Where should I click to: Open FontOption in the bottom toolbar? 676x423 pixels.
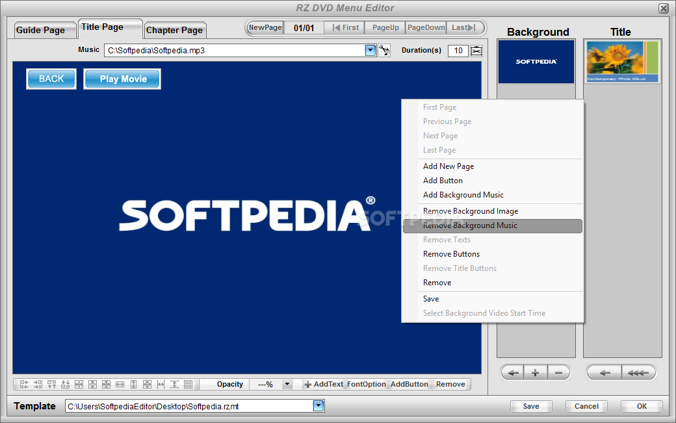[x=367, y=384]
